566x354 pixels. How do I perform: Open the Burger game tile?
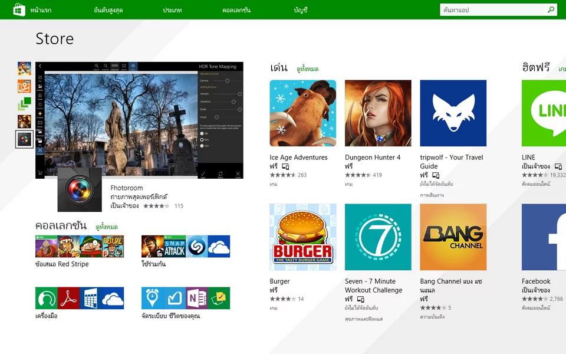[303, 237]
